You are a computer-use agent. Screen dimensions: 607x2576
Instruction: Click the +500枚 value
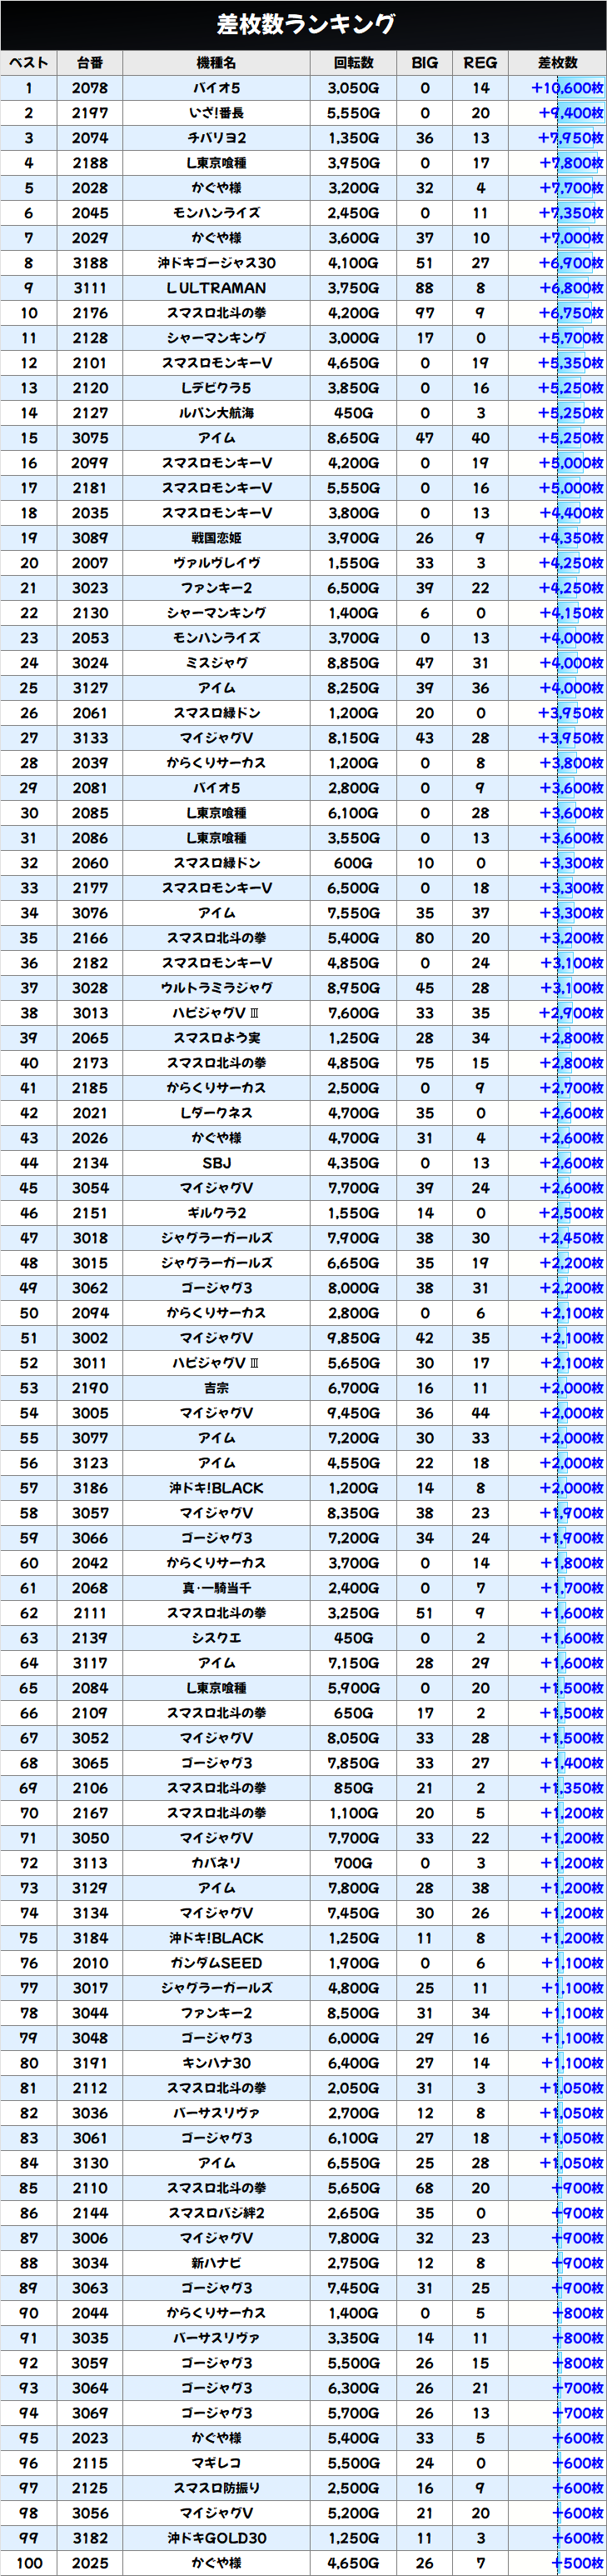coord(577,2563)
